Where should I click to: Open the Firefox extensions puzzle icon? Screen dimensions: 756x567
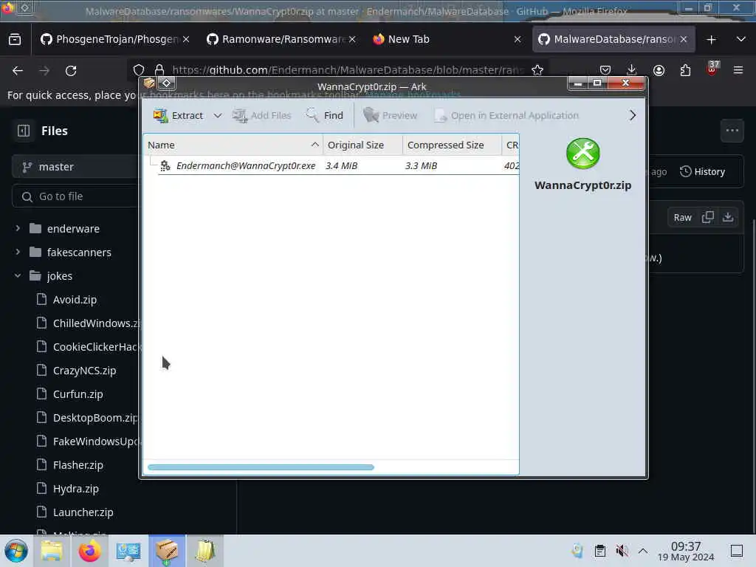tap(685, 70)
